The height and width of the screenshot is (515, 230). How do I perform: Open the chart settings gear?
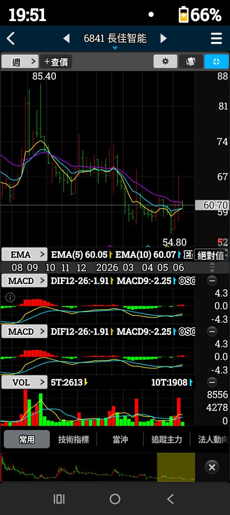[x=165, y=61]
